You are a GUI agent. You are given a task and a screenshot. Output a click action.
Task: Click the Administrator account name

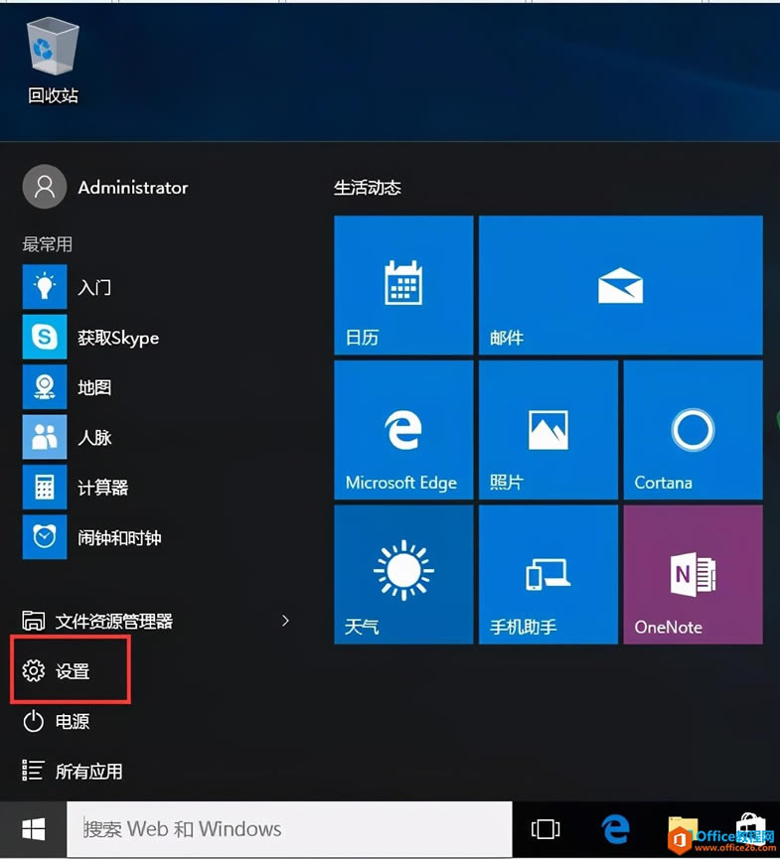click(133, 188)
